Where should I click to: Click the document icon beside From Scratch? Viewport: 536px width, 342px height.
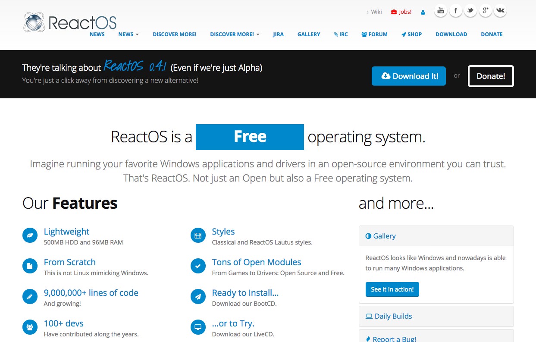point(30,266)
